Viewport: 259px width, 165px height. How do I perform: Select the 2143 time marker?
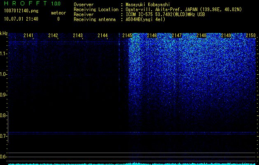[x=78, y=35]
